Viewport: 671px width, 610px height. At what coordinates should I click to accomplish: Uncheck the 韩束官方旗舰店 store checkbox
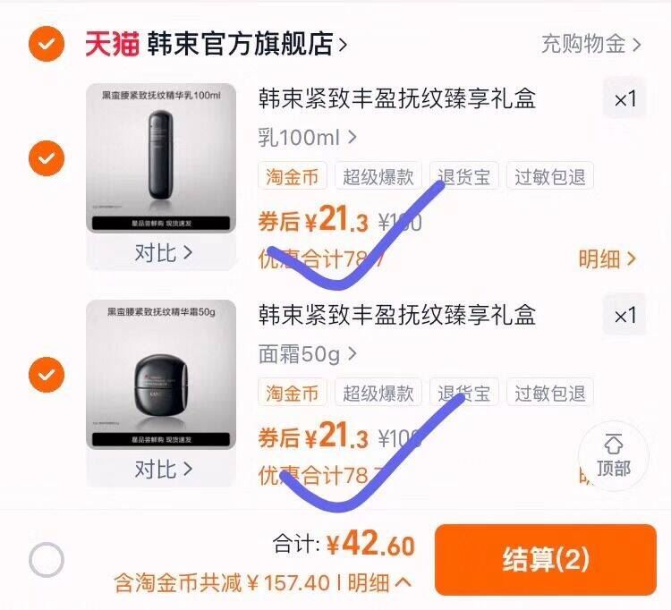coord(46,44)
